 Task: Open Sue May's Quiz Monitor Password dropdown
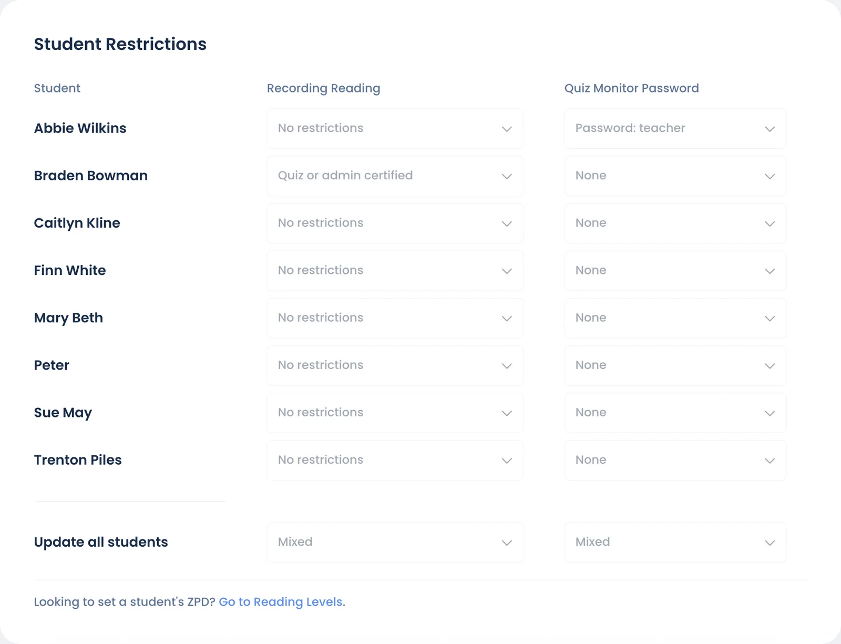(675, 413)
